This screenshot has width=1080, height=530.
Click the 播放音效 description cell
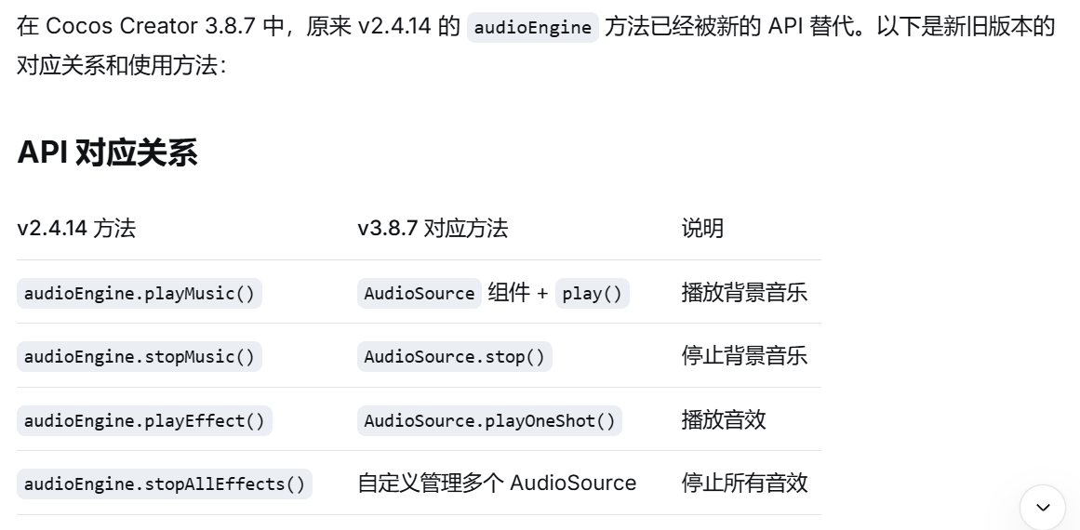click(724, 420)
